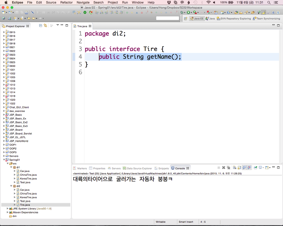Image resolution: width=283 pixels, height=226 pixels.
Task: Switch to the Servers tab
Action: click(x=114, y=168)
